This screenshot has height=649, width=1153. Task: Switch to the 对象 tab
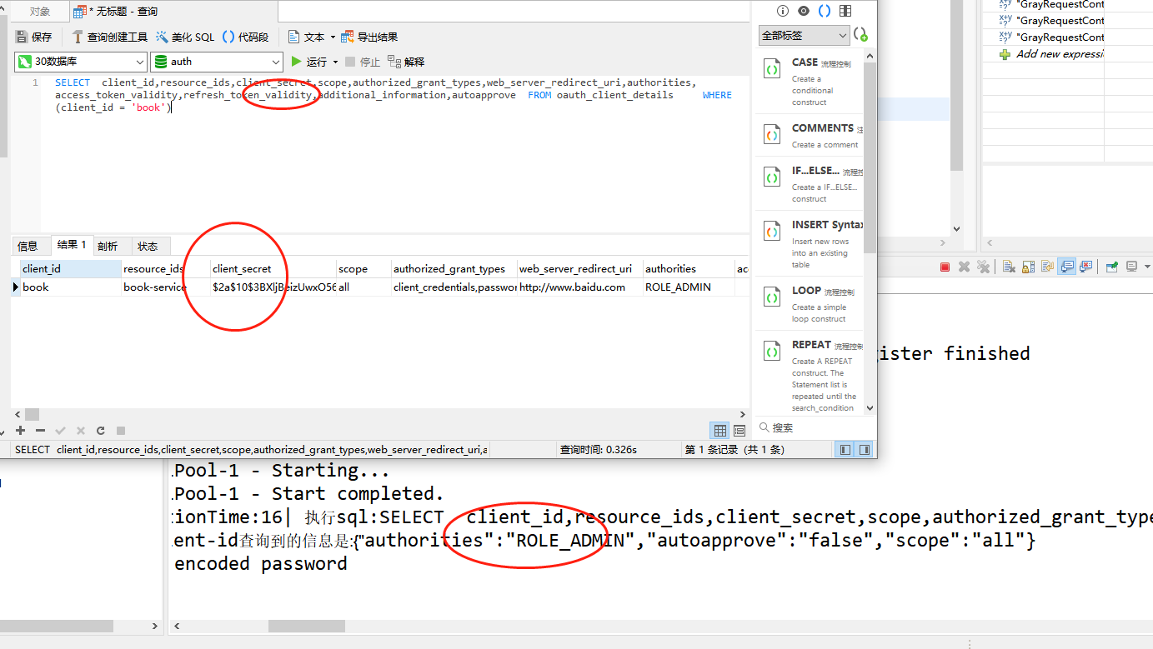click(x=39, y=12)
